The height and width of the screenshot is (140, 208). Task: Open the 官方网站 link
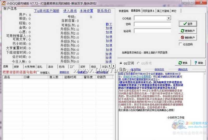(x=136, y=69)
